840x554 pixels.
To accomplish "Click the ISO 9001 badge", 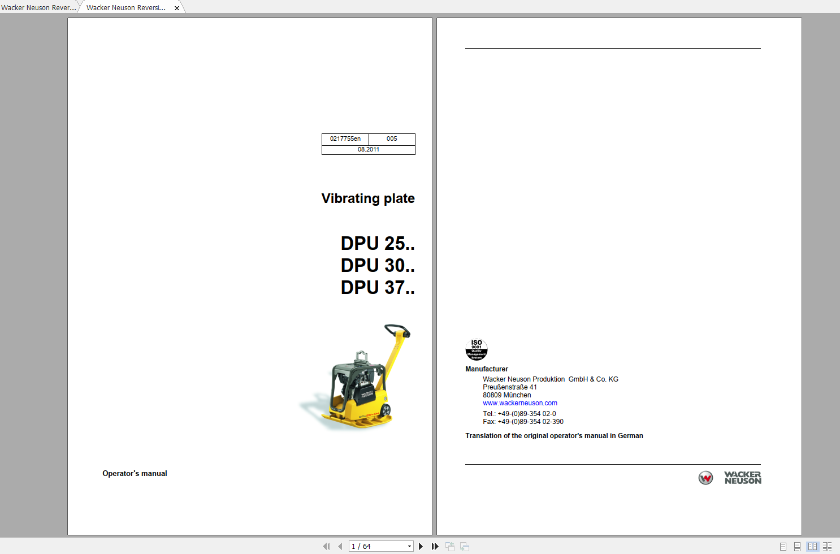I will pyautogui.click(x=477, y=349).
